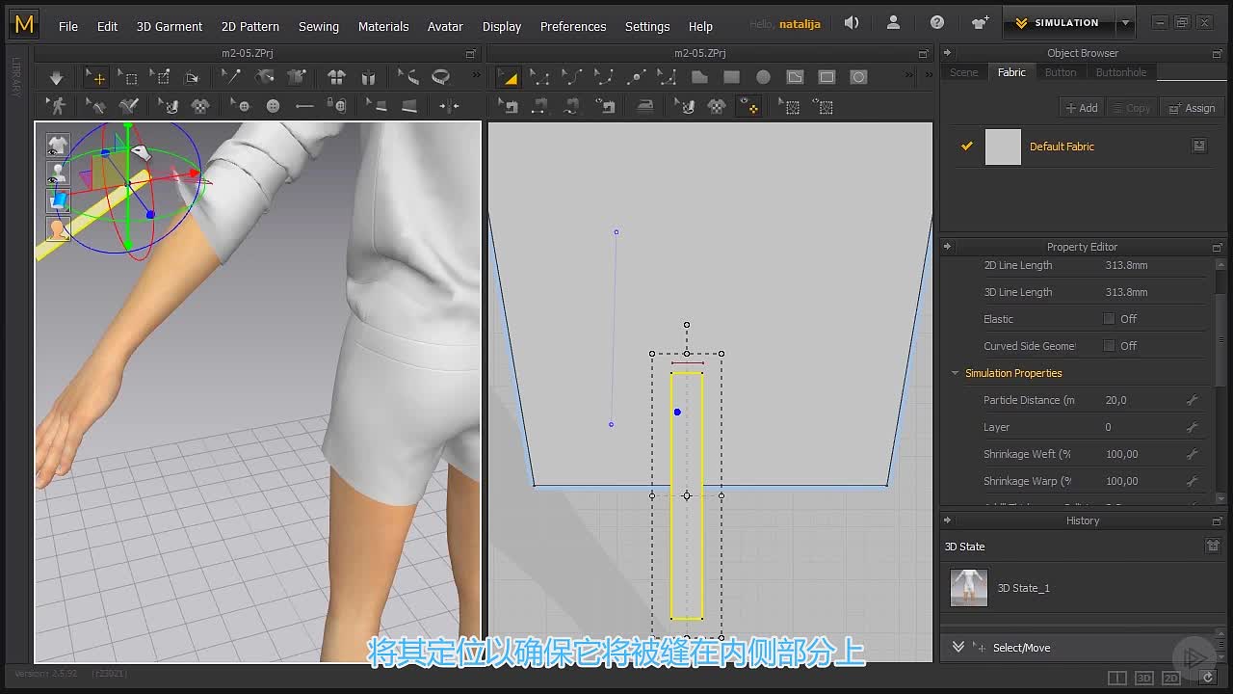The height and width of the screenshot is (694, 1233).
Task: Open the Simulation mode dropdown arrow
Action: tap(1125, 23)
